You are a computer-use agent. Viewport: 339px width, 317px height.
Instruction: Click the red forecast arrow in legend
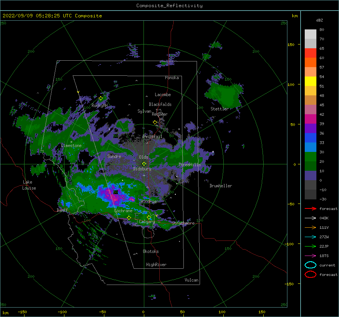[310, 208]
